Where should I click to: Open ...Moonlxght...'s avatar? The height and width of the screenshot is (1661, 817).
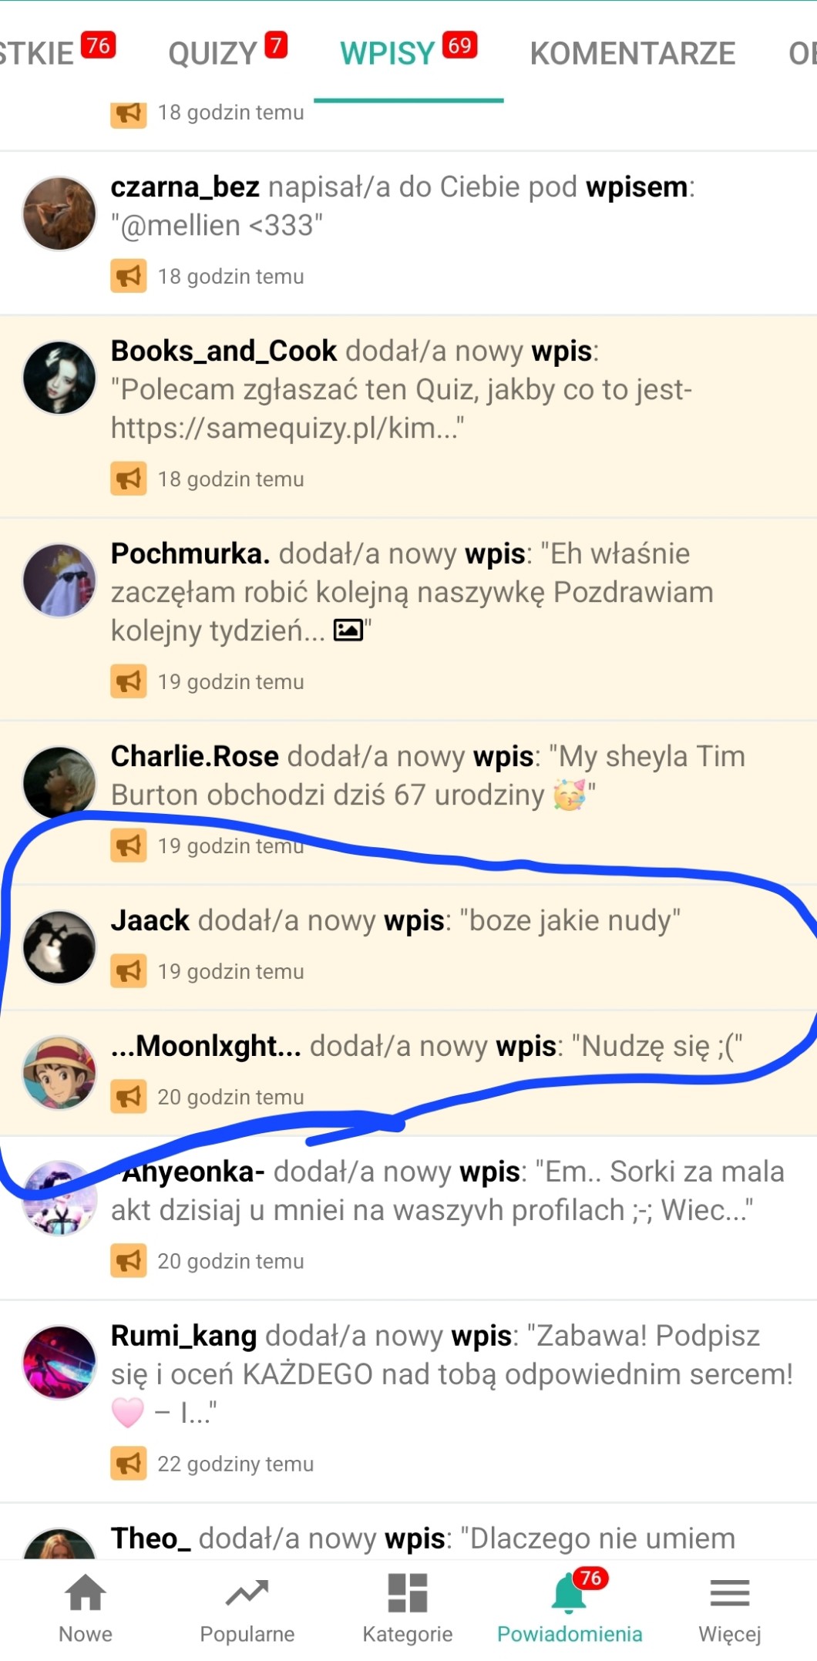point(59,1072)
